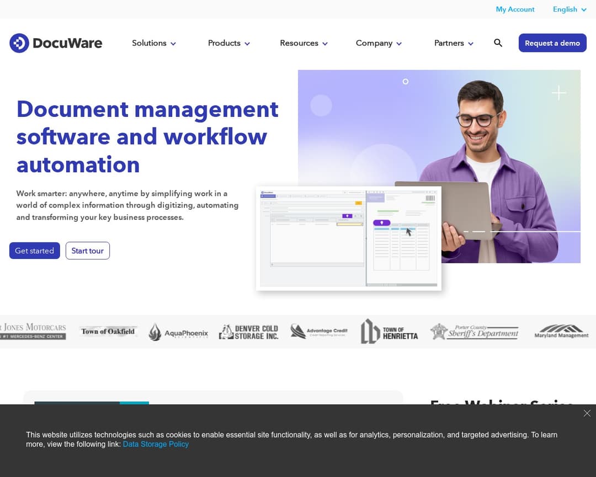Image resolution: width=596 pixels, height=477 pixels.
Task: Click the 'Work smarter' paragraph text
Action: pos(127,205)
